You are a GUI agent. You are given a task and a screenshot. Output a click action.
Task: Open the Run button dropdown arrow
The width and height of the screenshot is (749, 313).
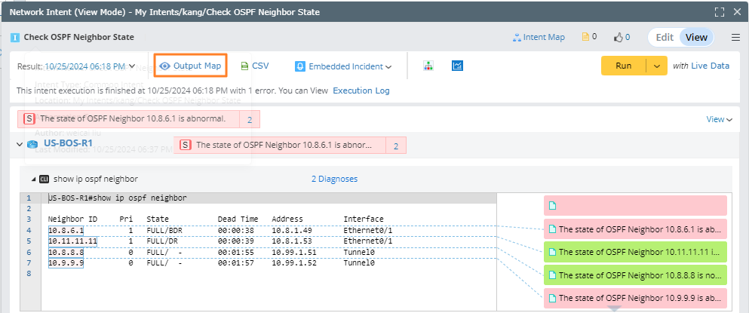657,66
